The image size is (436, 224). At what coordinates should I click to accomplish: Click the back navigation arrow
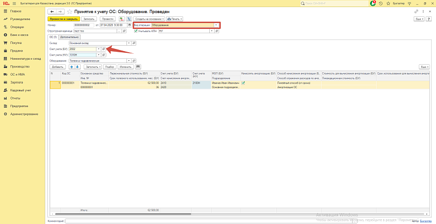click(x=52, y=11)
